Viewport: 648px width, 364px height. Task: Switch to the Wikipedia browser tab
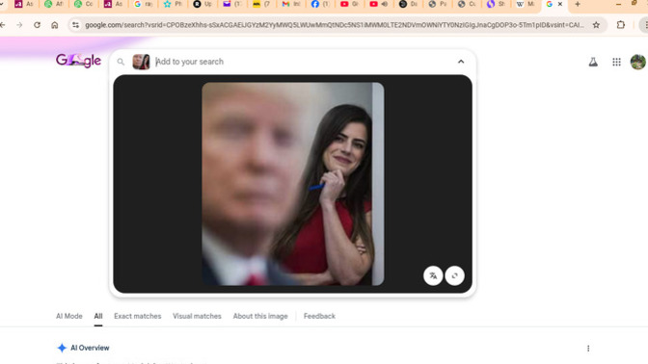tap(526, 4)
